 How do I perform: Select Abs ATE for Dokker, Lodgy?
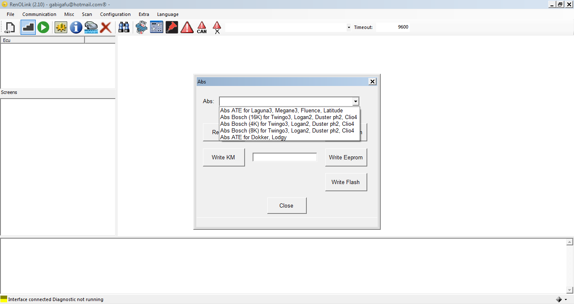[290, 137]
